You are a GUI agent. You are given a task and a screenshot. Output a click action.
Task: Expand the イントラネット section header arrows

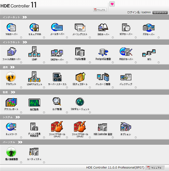point(25,42)
